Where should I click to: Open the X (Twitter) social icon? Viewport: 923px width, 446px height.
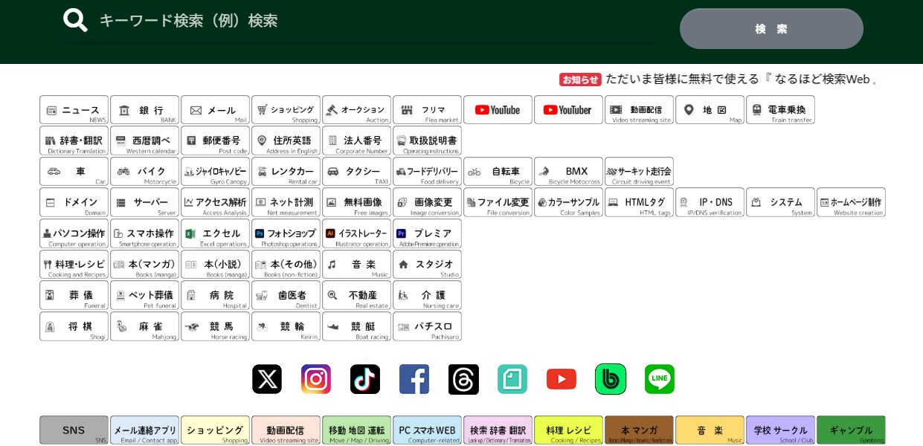[x=267, y=379]
